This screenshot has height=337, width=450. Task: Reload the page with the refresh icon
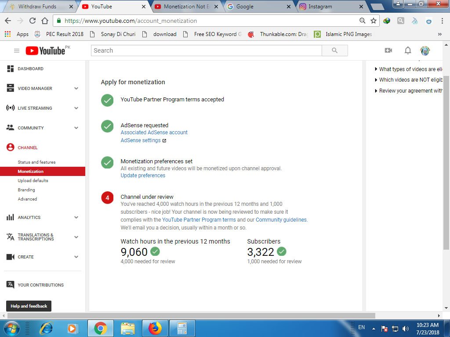point(33,20)
